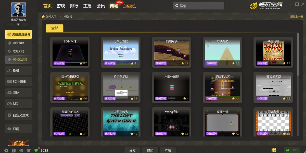Click the green 签 sign-in icon
Screen dimensions: 306x153
click(x=36, y=150)
